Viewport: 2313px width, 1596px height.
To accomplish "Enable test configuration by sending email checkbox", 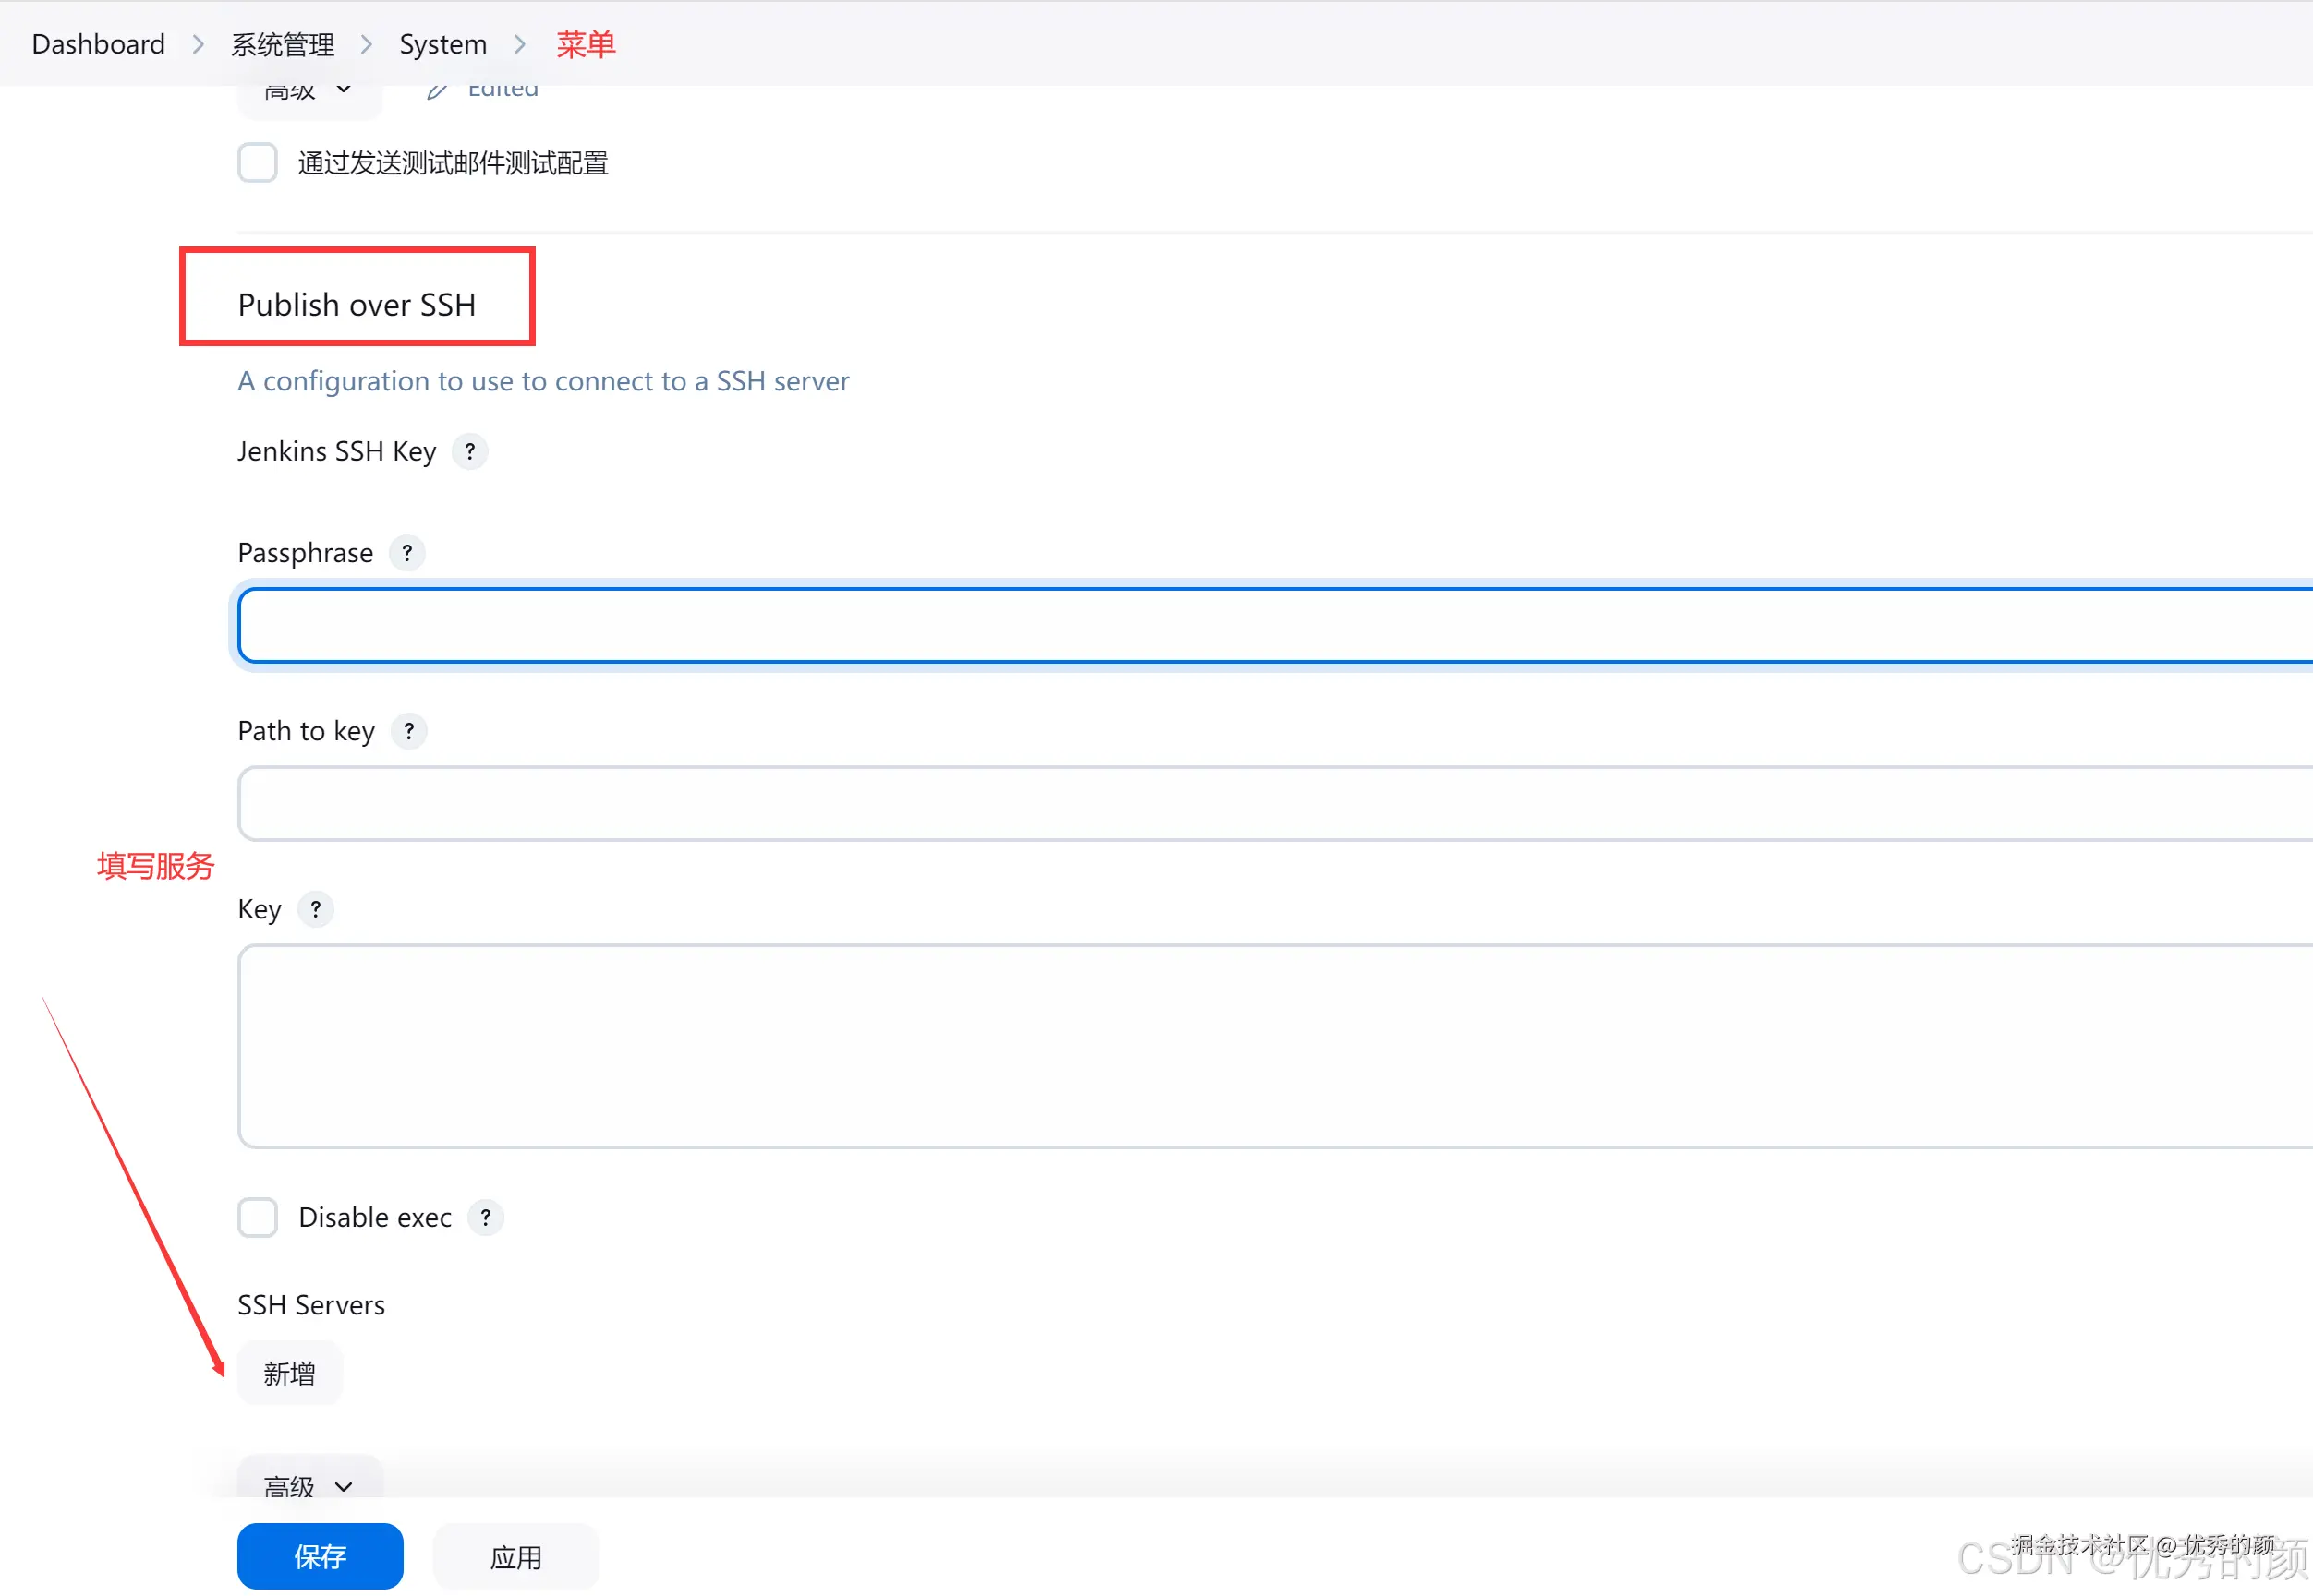I will [x=257, y=163].
